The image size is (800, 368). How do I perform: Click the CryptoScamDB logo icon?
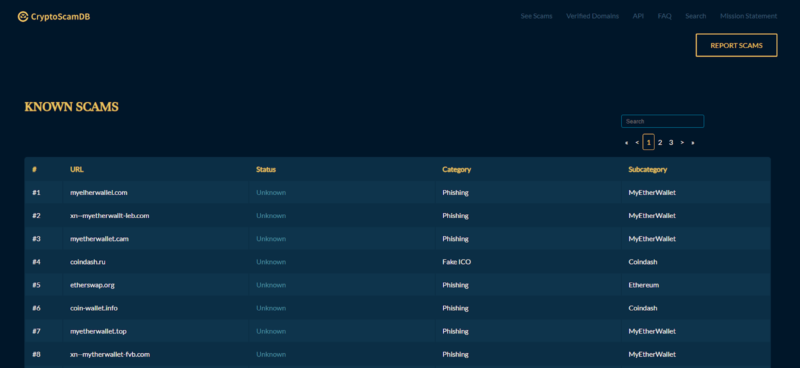(x=23, y=16)
